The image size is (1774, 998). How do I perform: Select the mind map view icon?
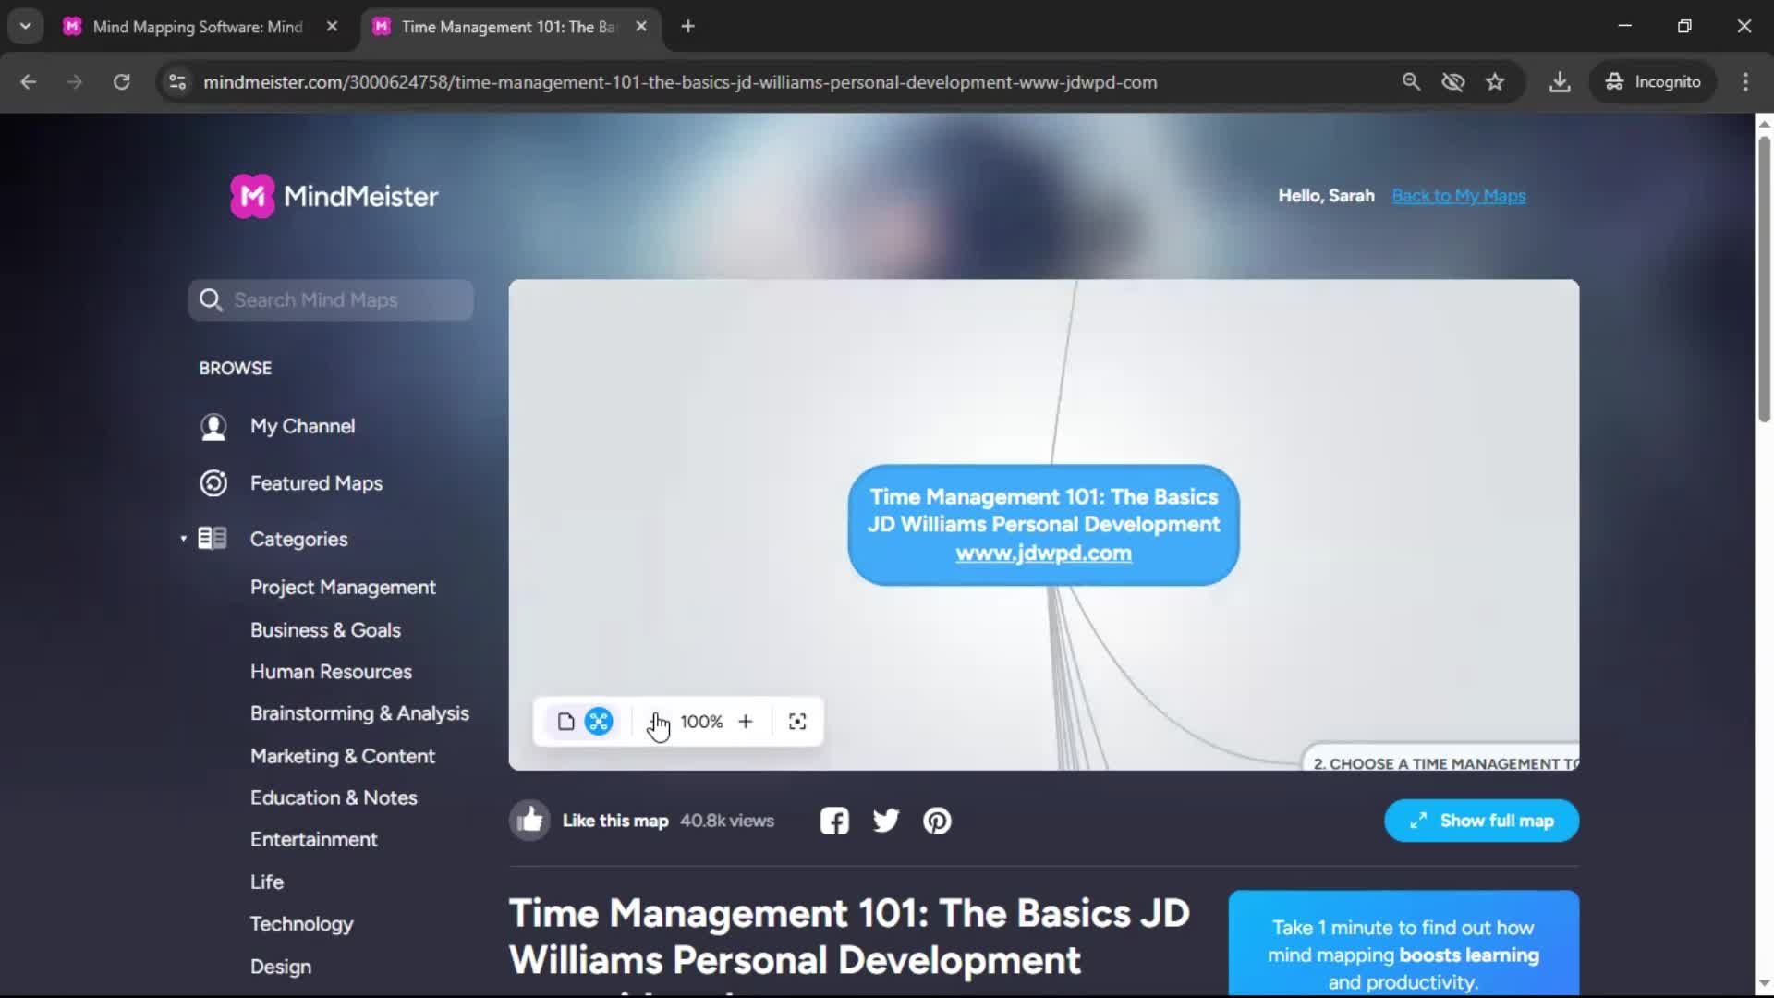click(599, 722)
